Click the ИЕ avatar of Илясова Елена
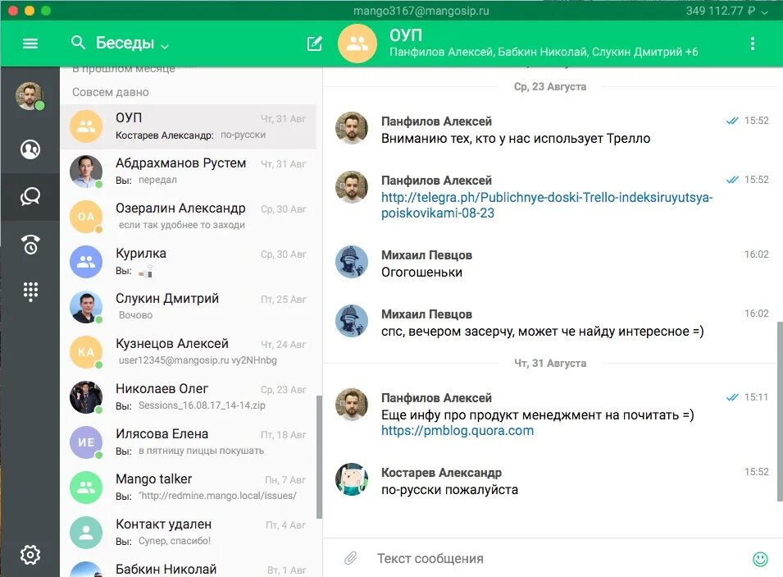This screenshot has width=783, height=577. (x=86, y=442)
